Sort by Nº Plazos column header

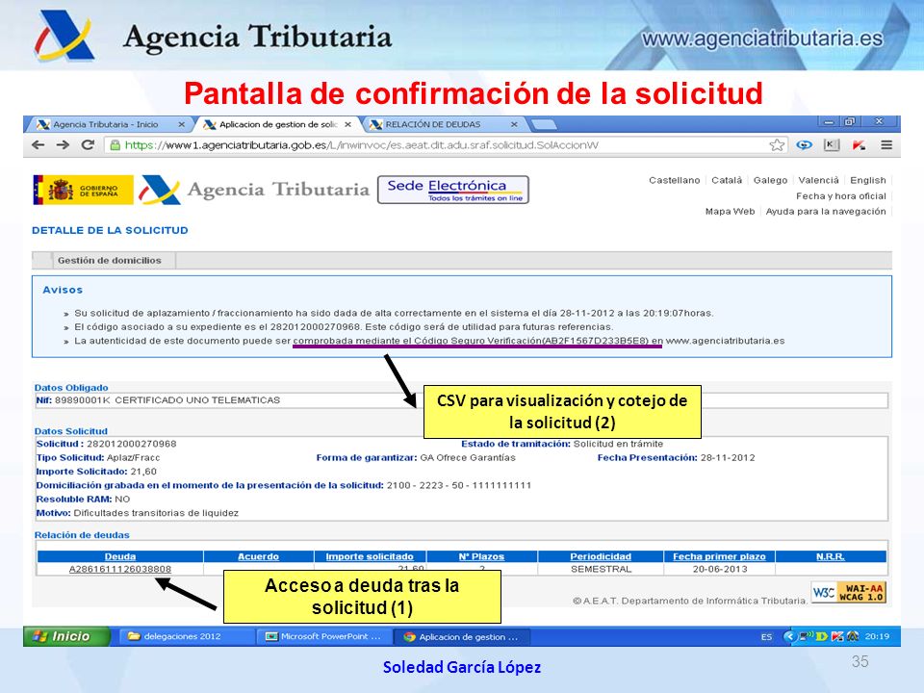point(481,556)
